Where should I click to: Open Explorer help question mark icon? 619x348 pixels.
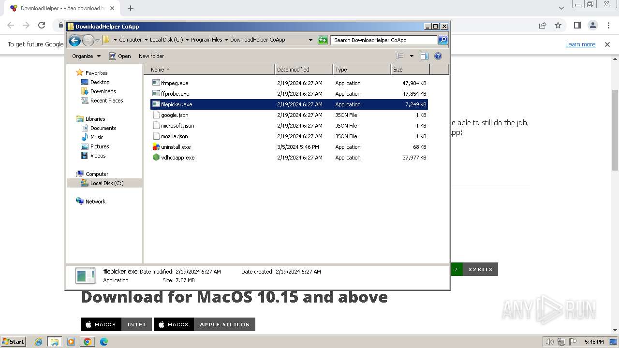438,56
